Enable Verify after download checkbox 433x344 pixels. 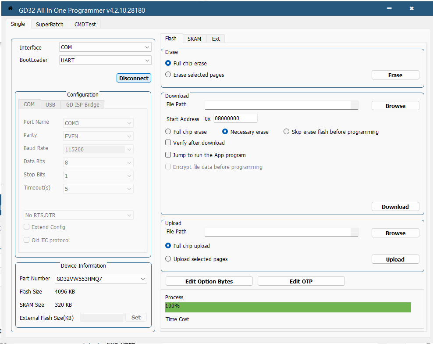click(x=168, y=143)
